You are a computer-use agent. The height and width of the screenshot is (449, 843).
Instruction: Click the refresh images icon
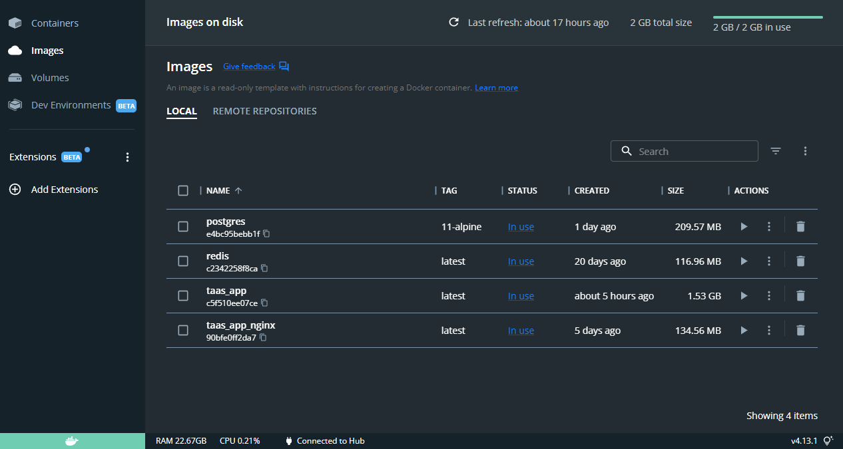454,23
